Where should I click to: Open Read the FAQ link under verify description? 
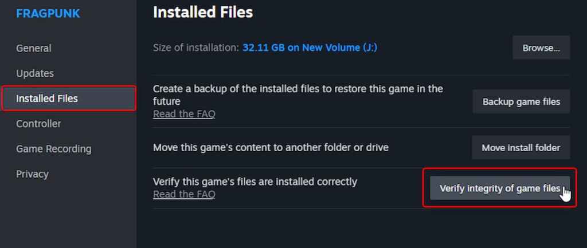pos(184,194)
